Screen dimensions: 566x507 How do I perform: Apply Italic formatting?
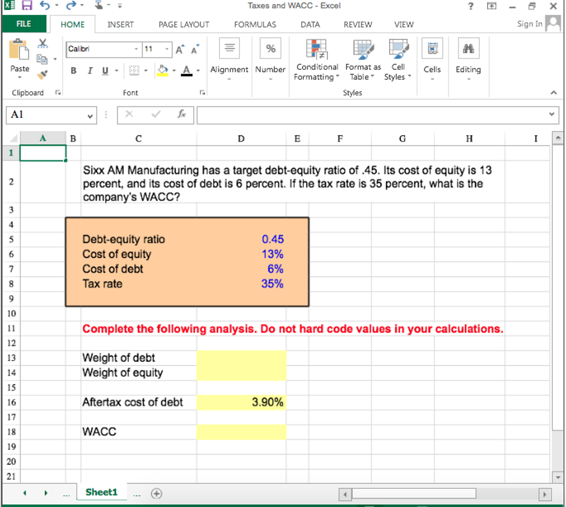pyautogui.click(x=90, y=71)
